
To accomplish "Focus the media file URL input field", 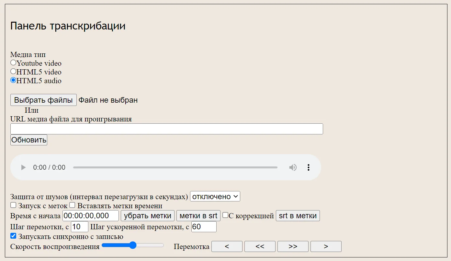I will tap(166, 129).
